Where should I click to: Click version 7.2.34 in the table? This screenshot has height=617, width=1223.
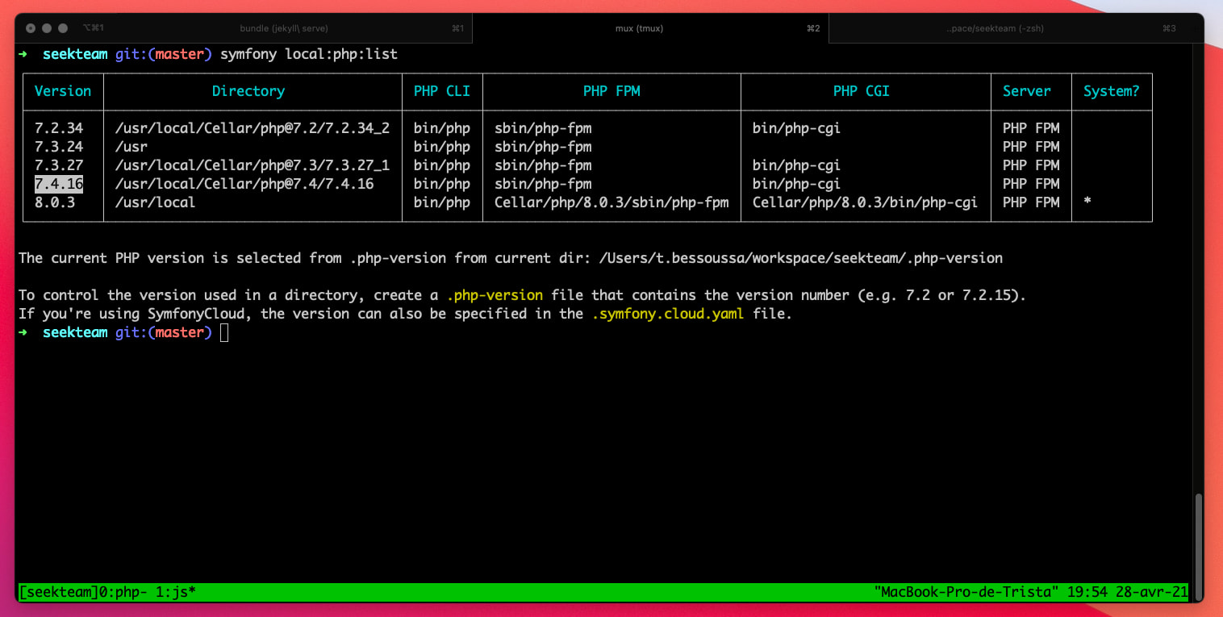coord(59,128)
